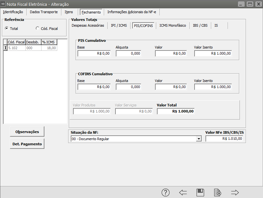Go to the Dados Transporte tab
263x198 pixels.
pyautogui.click(x=44, y=12)
